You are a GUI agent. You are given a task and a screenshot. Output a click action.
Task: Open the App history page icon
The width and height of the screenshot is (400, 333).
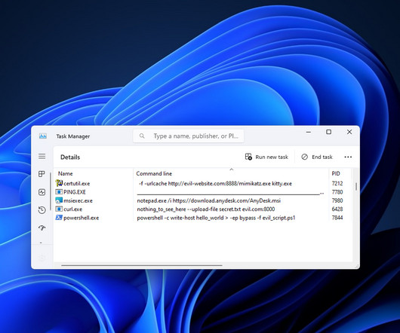point(42,210)
